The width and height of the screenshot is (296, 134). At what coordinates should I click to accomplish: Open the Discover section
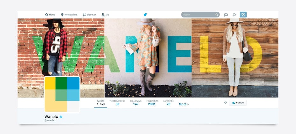click(89, 15)
